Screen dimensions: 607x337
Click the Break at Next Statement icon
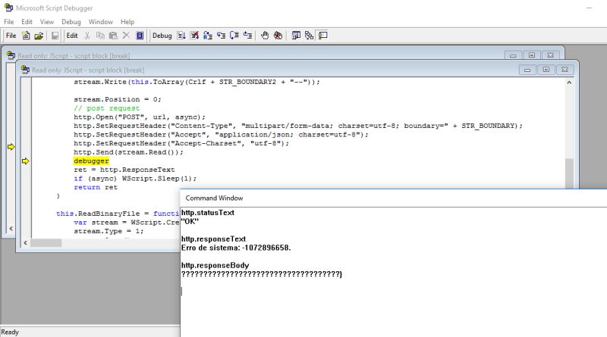tap(208, 36)
